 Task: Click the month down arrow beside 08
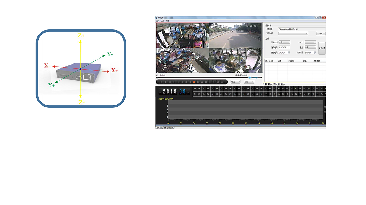[x=188, y=93]
